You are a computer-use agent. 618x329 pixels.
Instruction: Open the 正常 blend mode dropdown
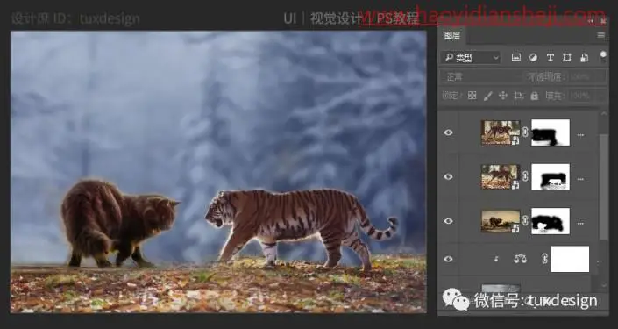481,77
